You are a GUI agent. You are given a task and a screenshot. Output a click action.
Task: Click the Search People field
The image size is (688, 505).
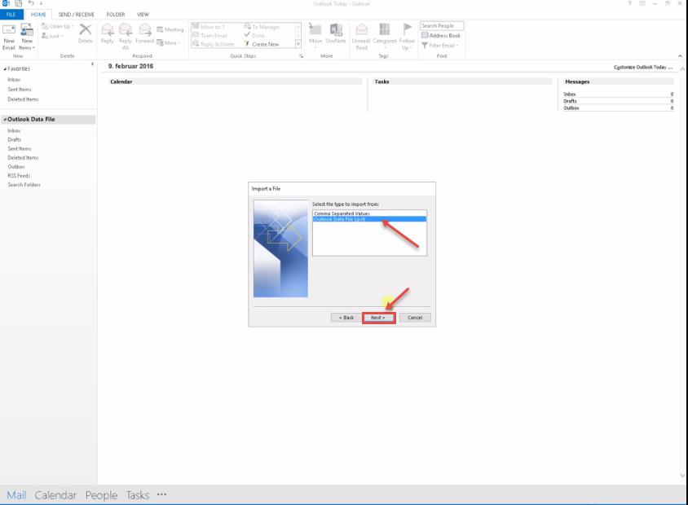tap(441, 26)
